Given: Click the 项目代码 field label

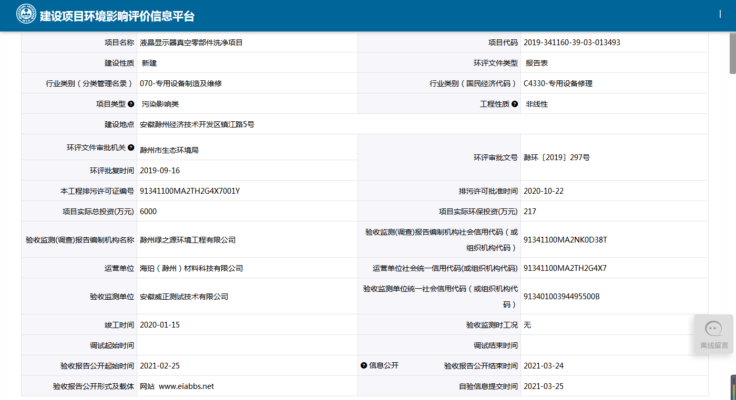Looking at the screenshot, I should point(503,43).
